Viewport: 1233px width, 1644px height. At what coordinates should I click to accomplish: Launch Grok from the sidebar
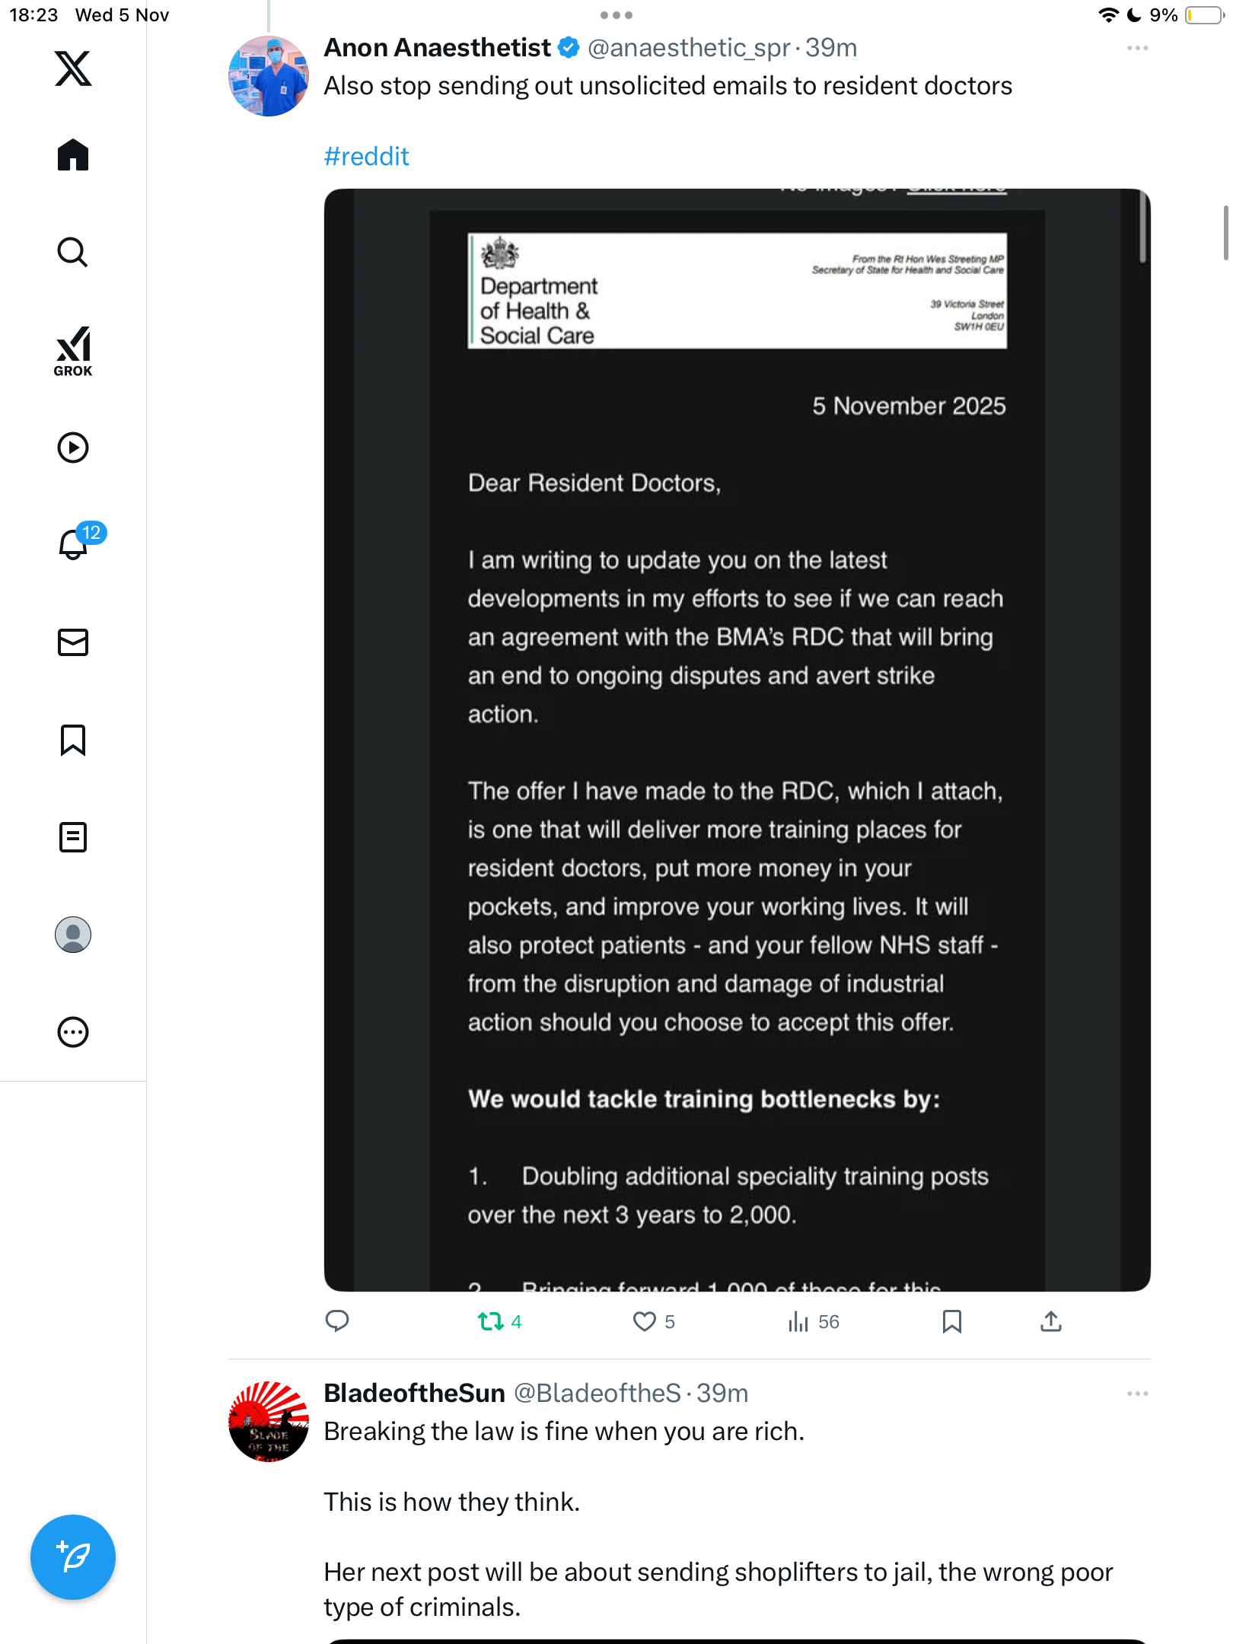[73, 351]
